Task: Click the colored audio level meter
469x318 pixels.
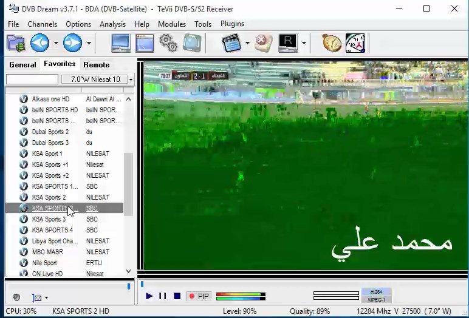Action: point(241,296)
